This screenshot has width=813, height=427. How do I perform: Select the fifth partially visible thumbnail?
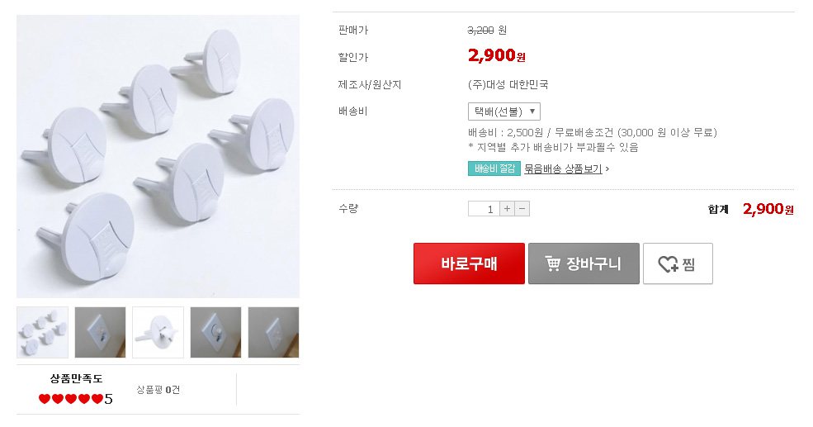(273, 332)
